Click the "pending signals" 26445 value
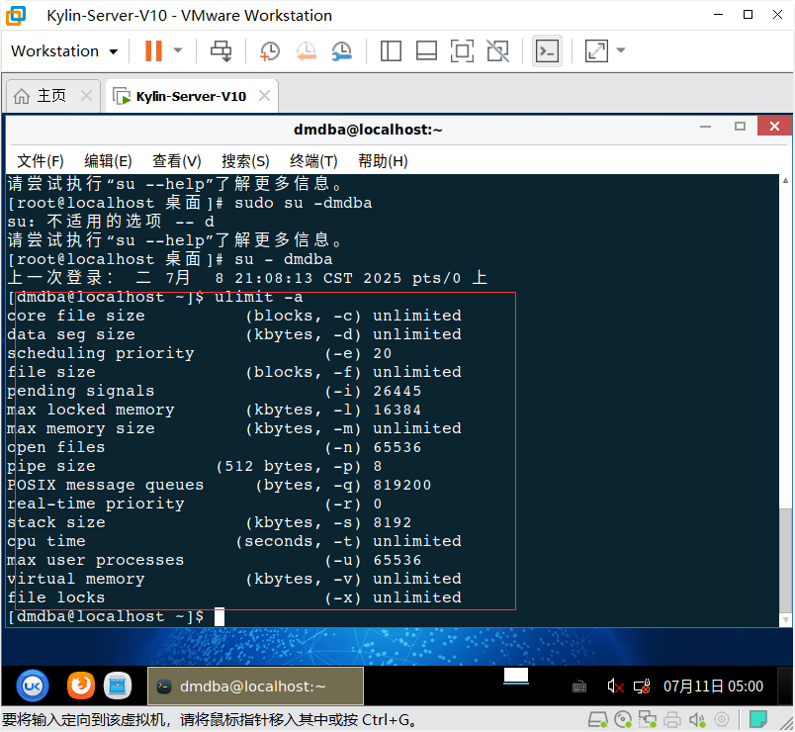 (397, 391)
